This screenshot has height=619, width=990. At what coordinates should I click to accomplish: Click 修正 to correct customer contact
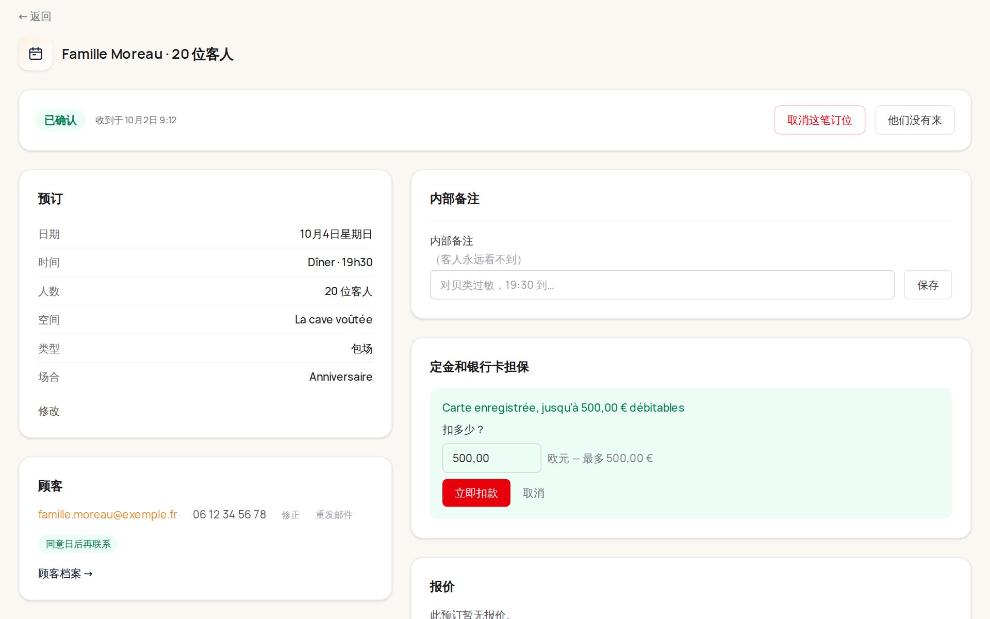pyautogui.click(x=291, y=515)
